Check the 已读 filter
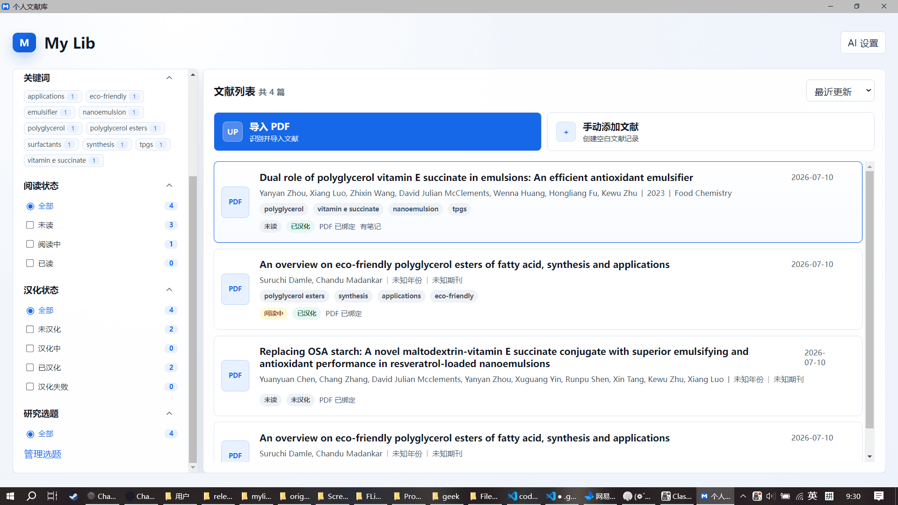The width and height of the screenshot is (898, 505). 30,263
